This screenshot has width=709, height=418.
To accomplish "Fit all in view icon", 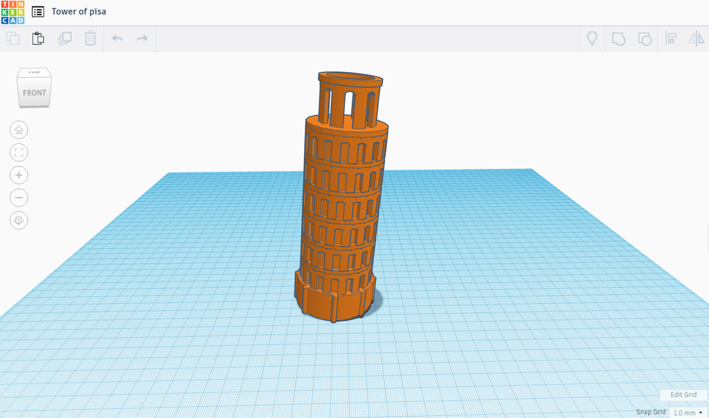I will 19,153.
